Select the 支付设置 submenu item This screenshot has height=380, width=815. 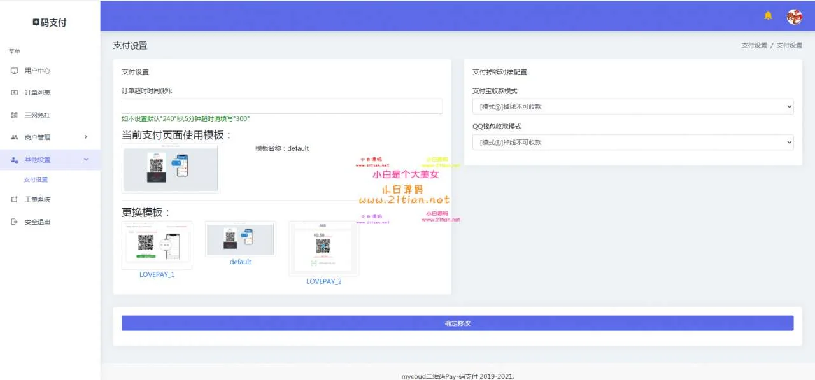click(36, 180)
